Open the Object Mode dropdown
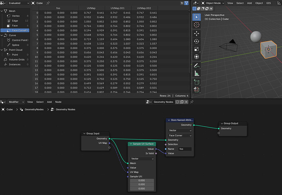282x195 pixels. pyautogui.click(x=213, y=3)
